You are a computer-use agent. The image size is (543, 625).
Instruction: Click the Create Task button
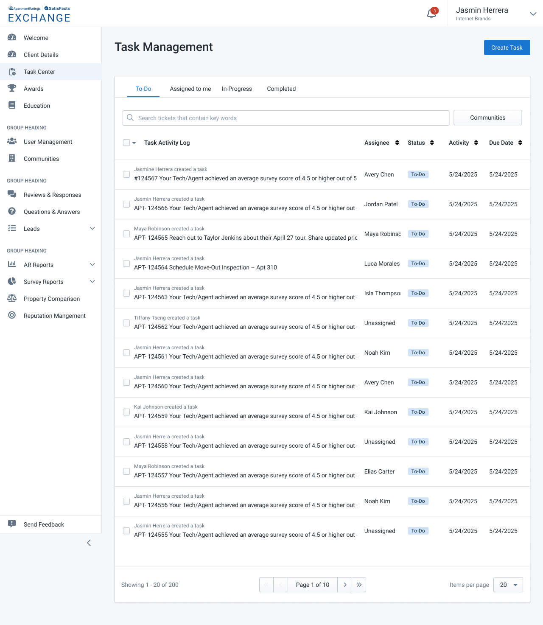[x=507, y=48]
